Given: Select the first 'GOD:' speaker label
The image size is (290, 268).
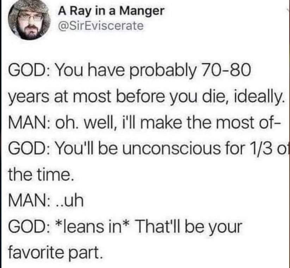Looking at the screenshot, I should [x=29, y=71].
